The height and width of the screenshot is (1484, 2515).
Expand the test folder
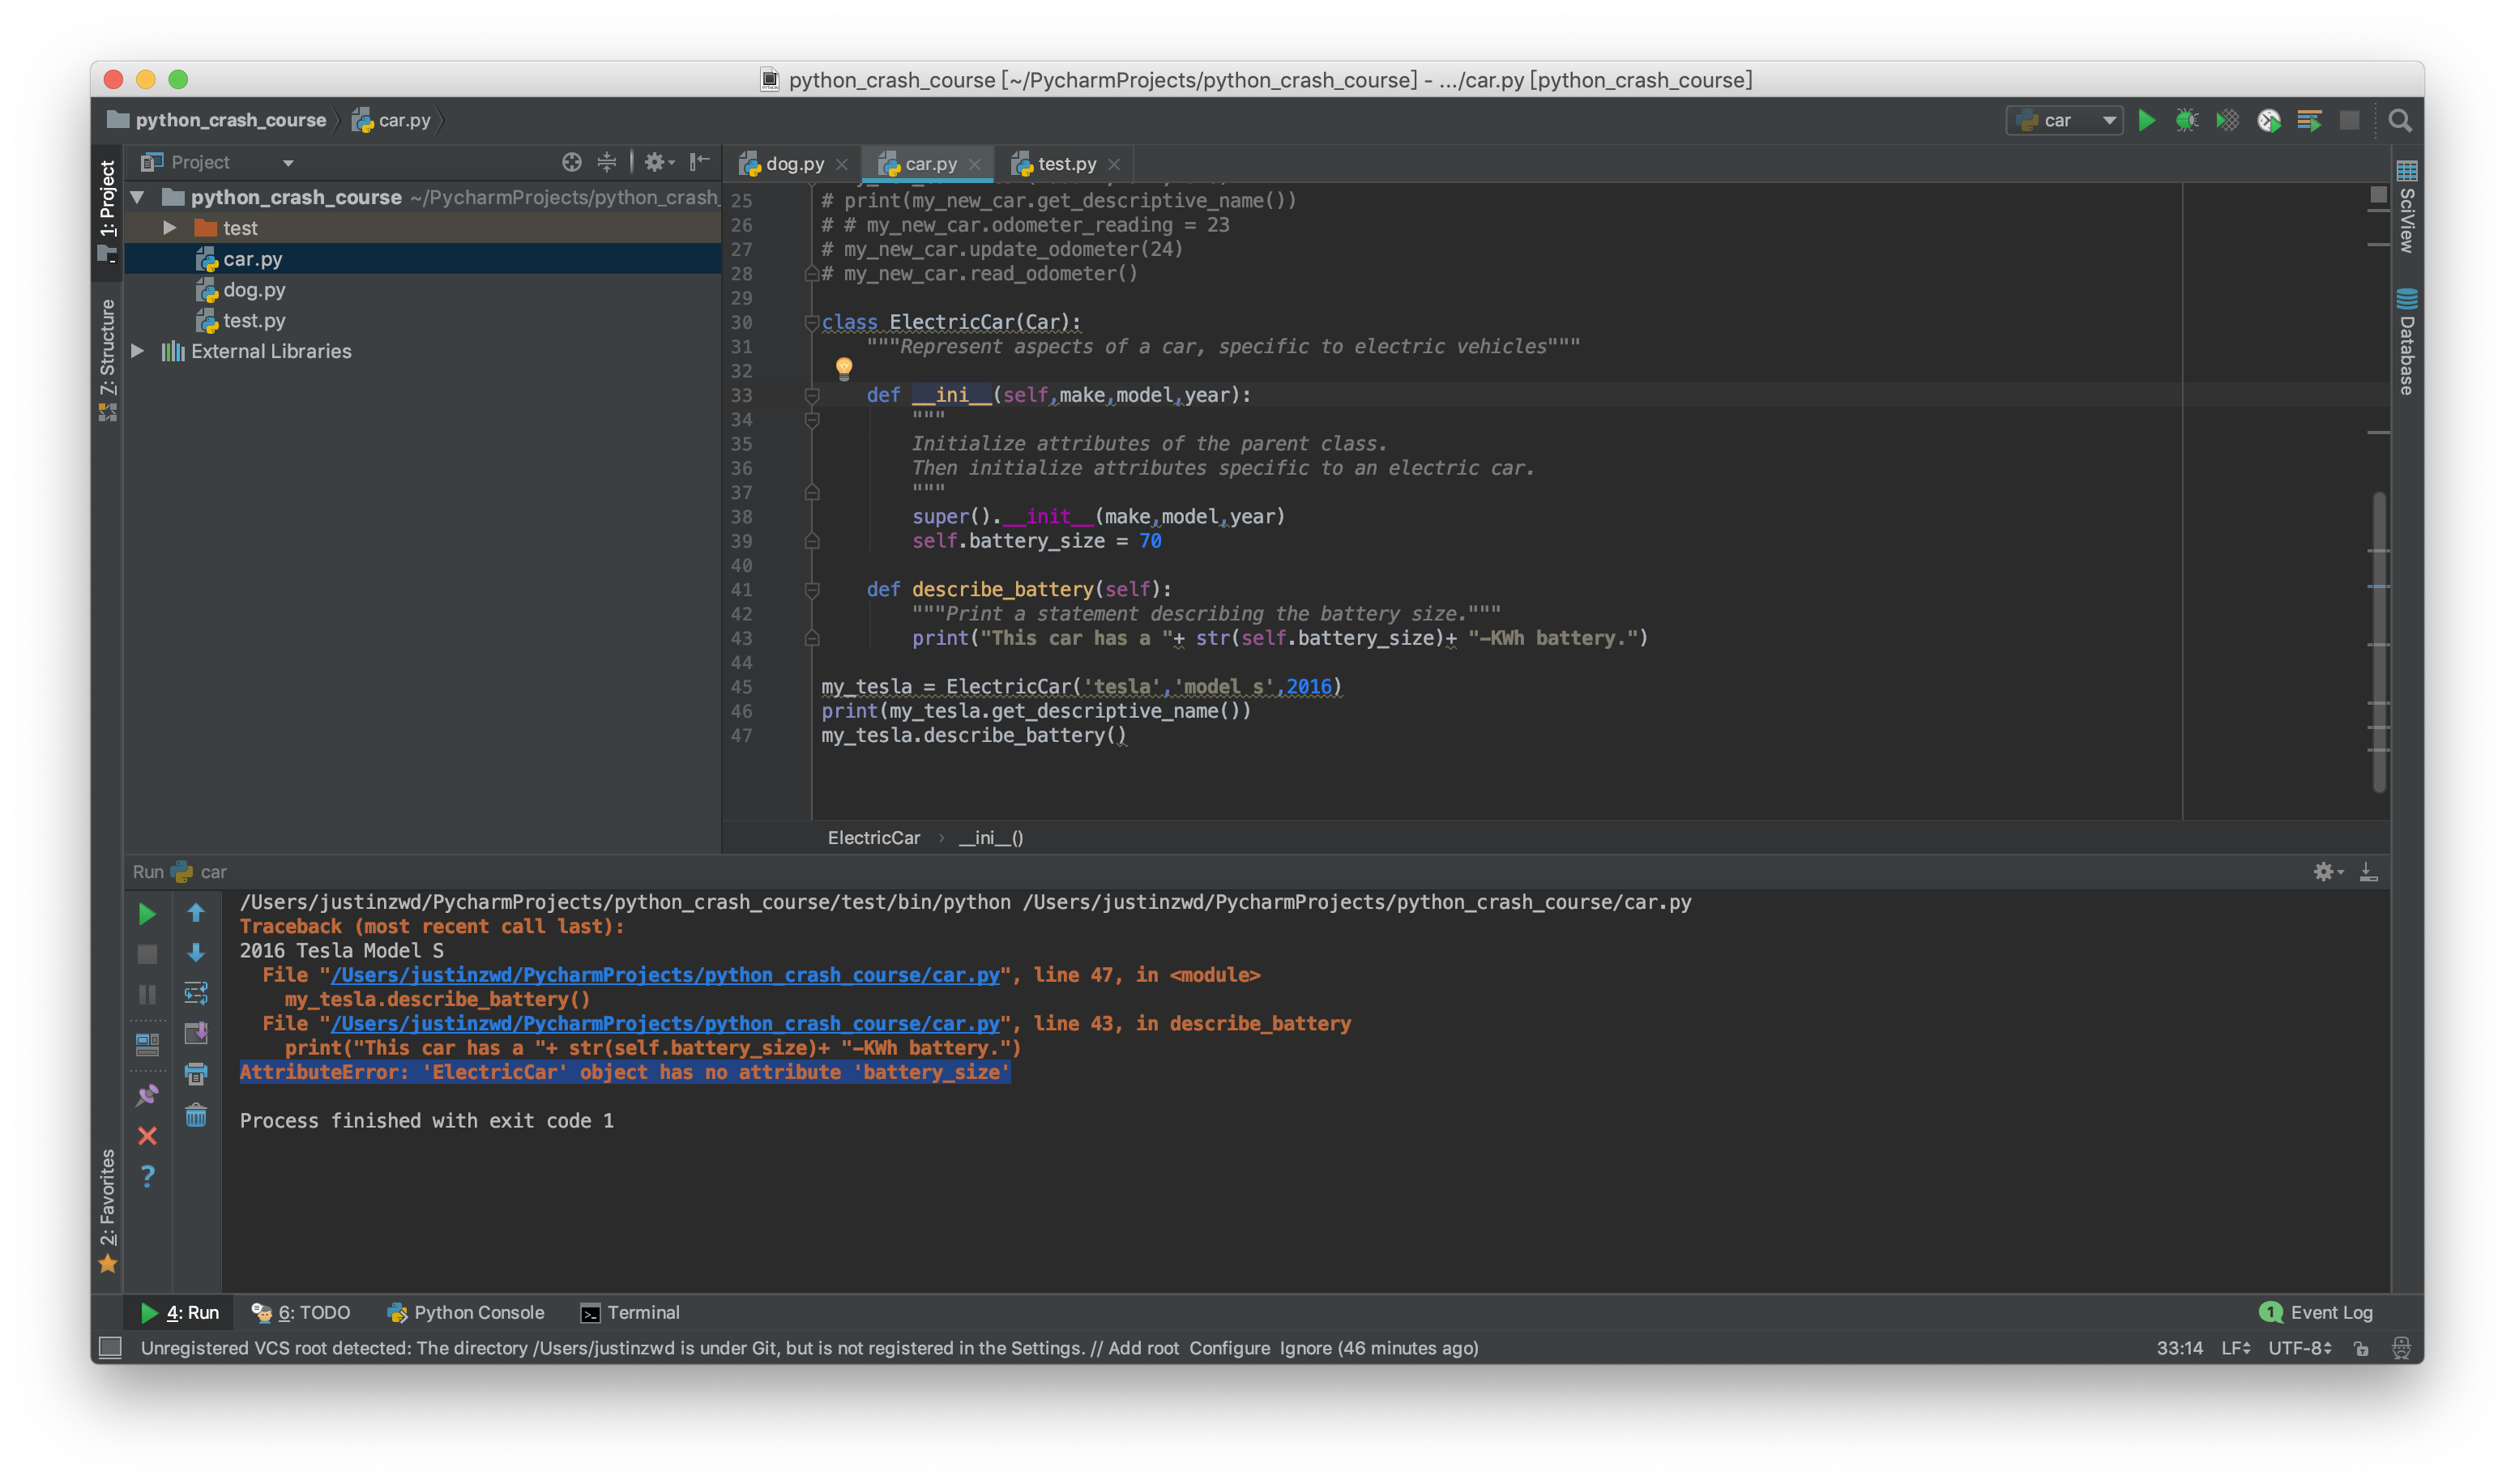pos(170,228)
